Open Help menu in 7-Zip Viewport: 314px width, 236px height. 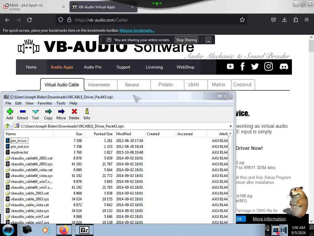pos(73,103)
